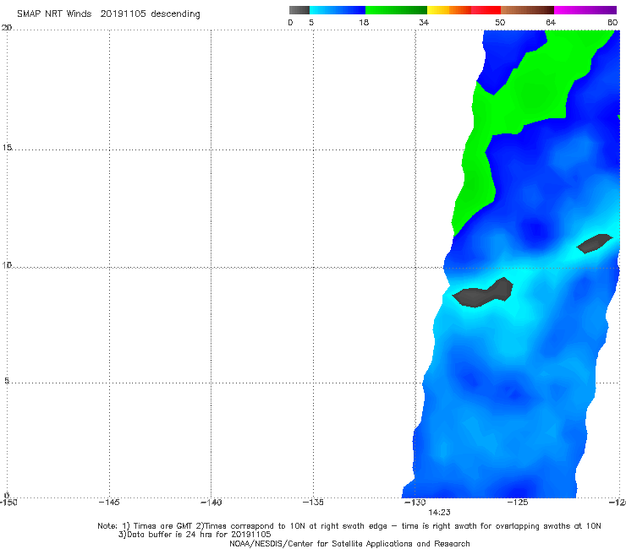This screenshot has width=626, height=549.
Task: Click the color bar label '50'
Action: [x=500, y=23]
